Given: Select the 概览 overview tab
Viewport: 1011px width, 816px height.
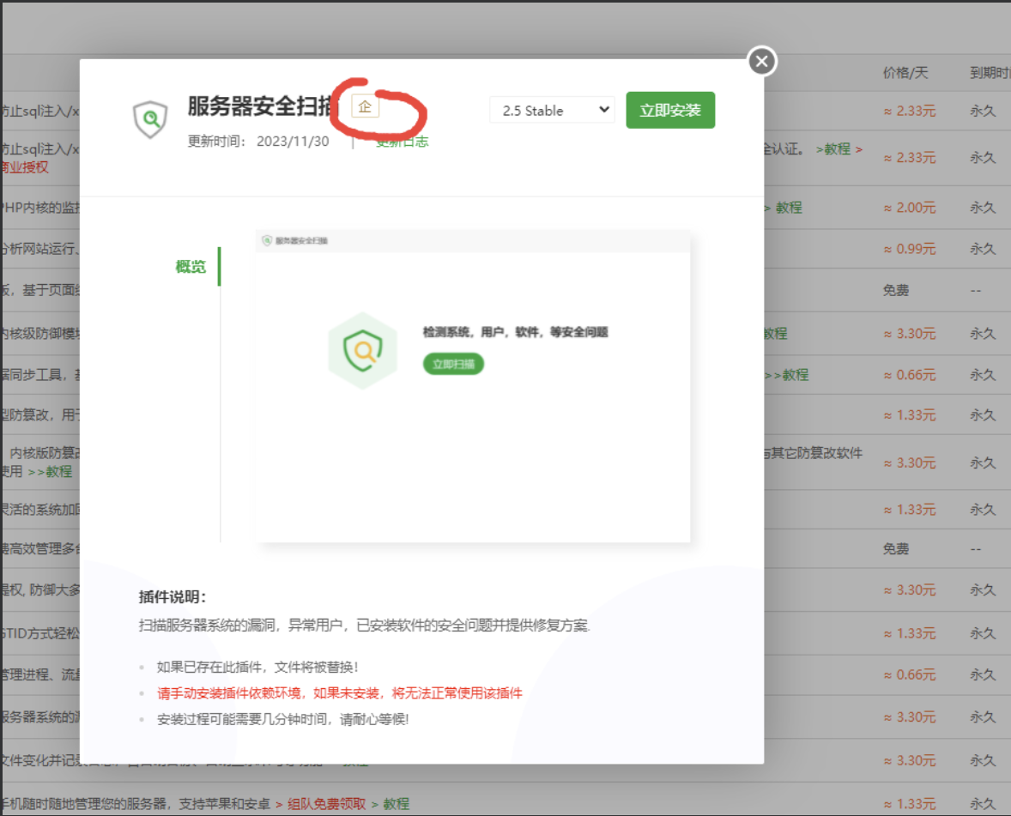Looking at the screenshot, I should 191,267.
